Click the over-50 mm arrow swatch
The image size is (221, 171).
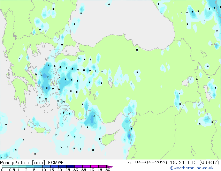click(110, 166)
